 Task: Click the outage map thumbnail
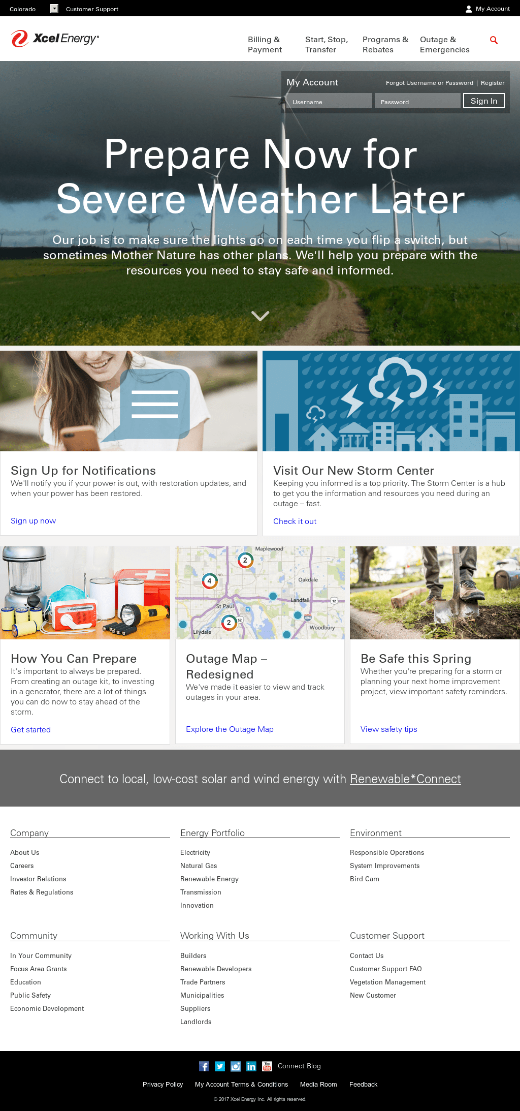[x=260, y=593]
